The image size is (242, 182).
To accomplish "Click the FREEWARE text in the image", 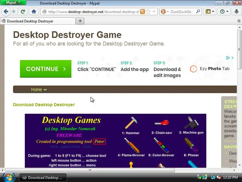I will (69, 135).
